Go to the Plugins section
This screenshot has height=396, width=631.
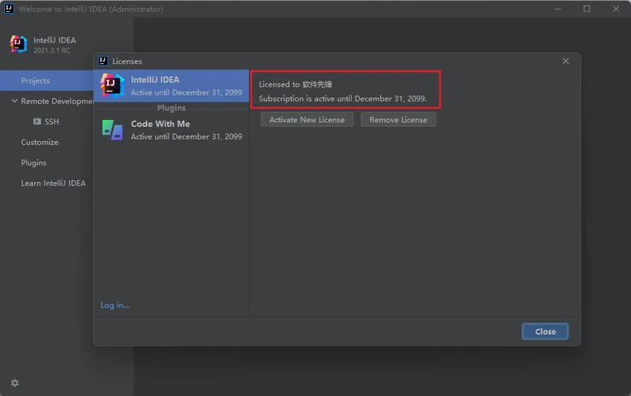click(34, 163)
